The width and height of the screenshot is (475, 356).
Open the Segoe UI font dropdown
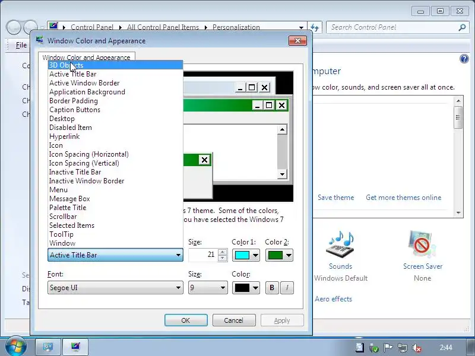(115, 288)
